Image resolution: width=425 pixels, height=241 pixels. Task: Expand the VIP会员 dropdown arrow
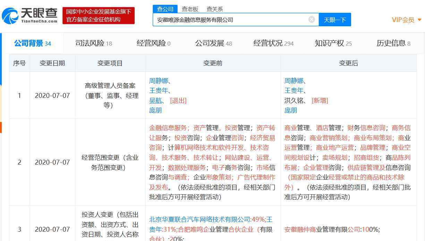419,20
